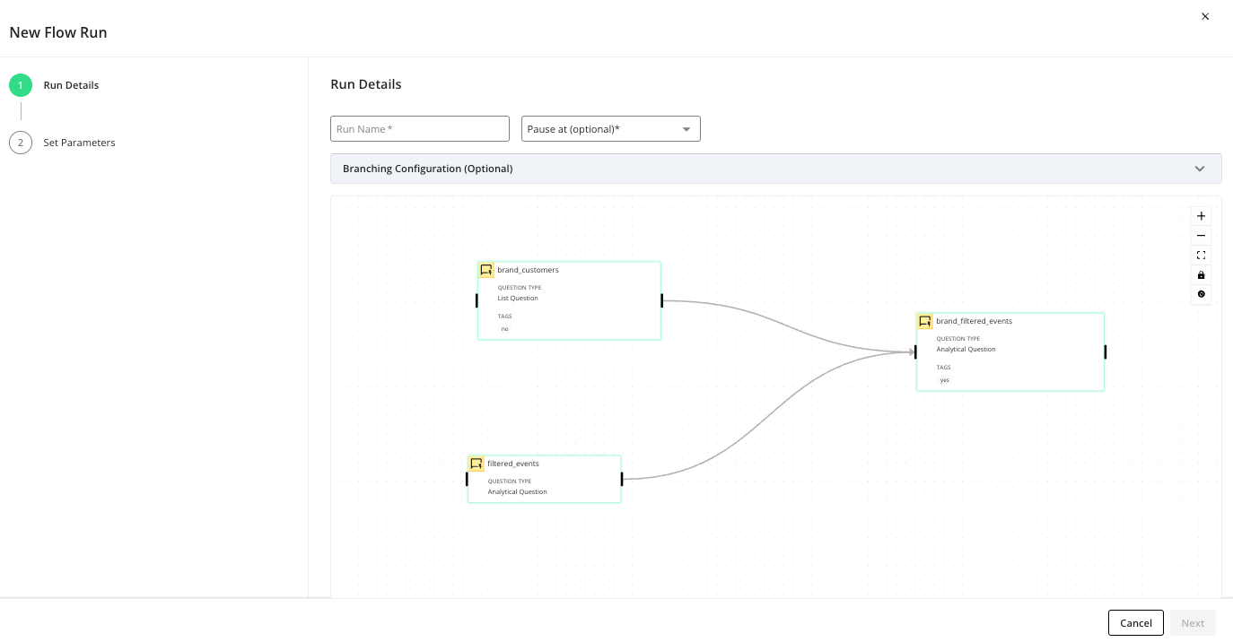Toggle the canvas interactivity lock
The image size is (1233, 642).
click(1201, 274)
